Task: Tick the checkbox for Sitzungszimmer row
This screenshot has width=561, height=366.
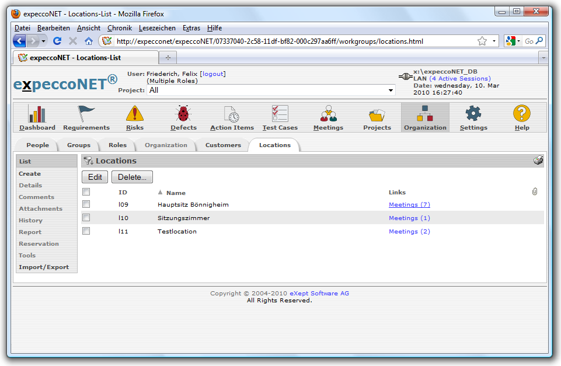Action: coord(86,218)
